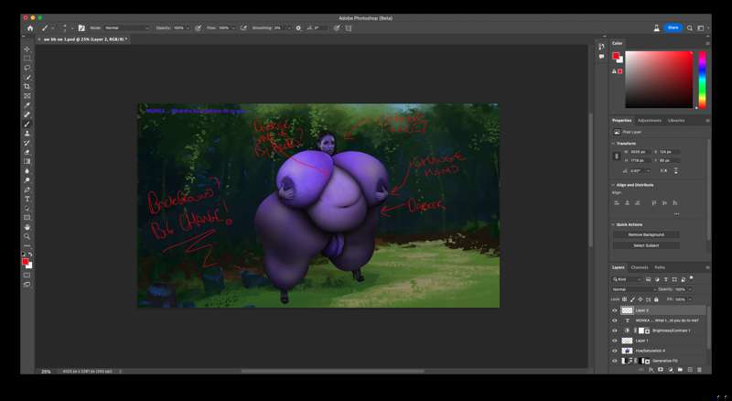This screenshot has height=401, width=732.
Task: Toggle lock transparent pixels
Action: 625,299
